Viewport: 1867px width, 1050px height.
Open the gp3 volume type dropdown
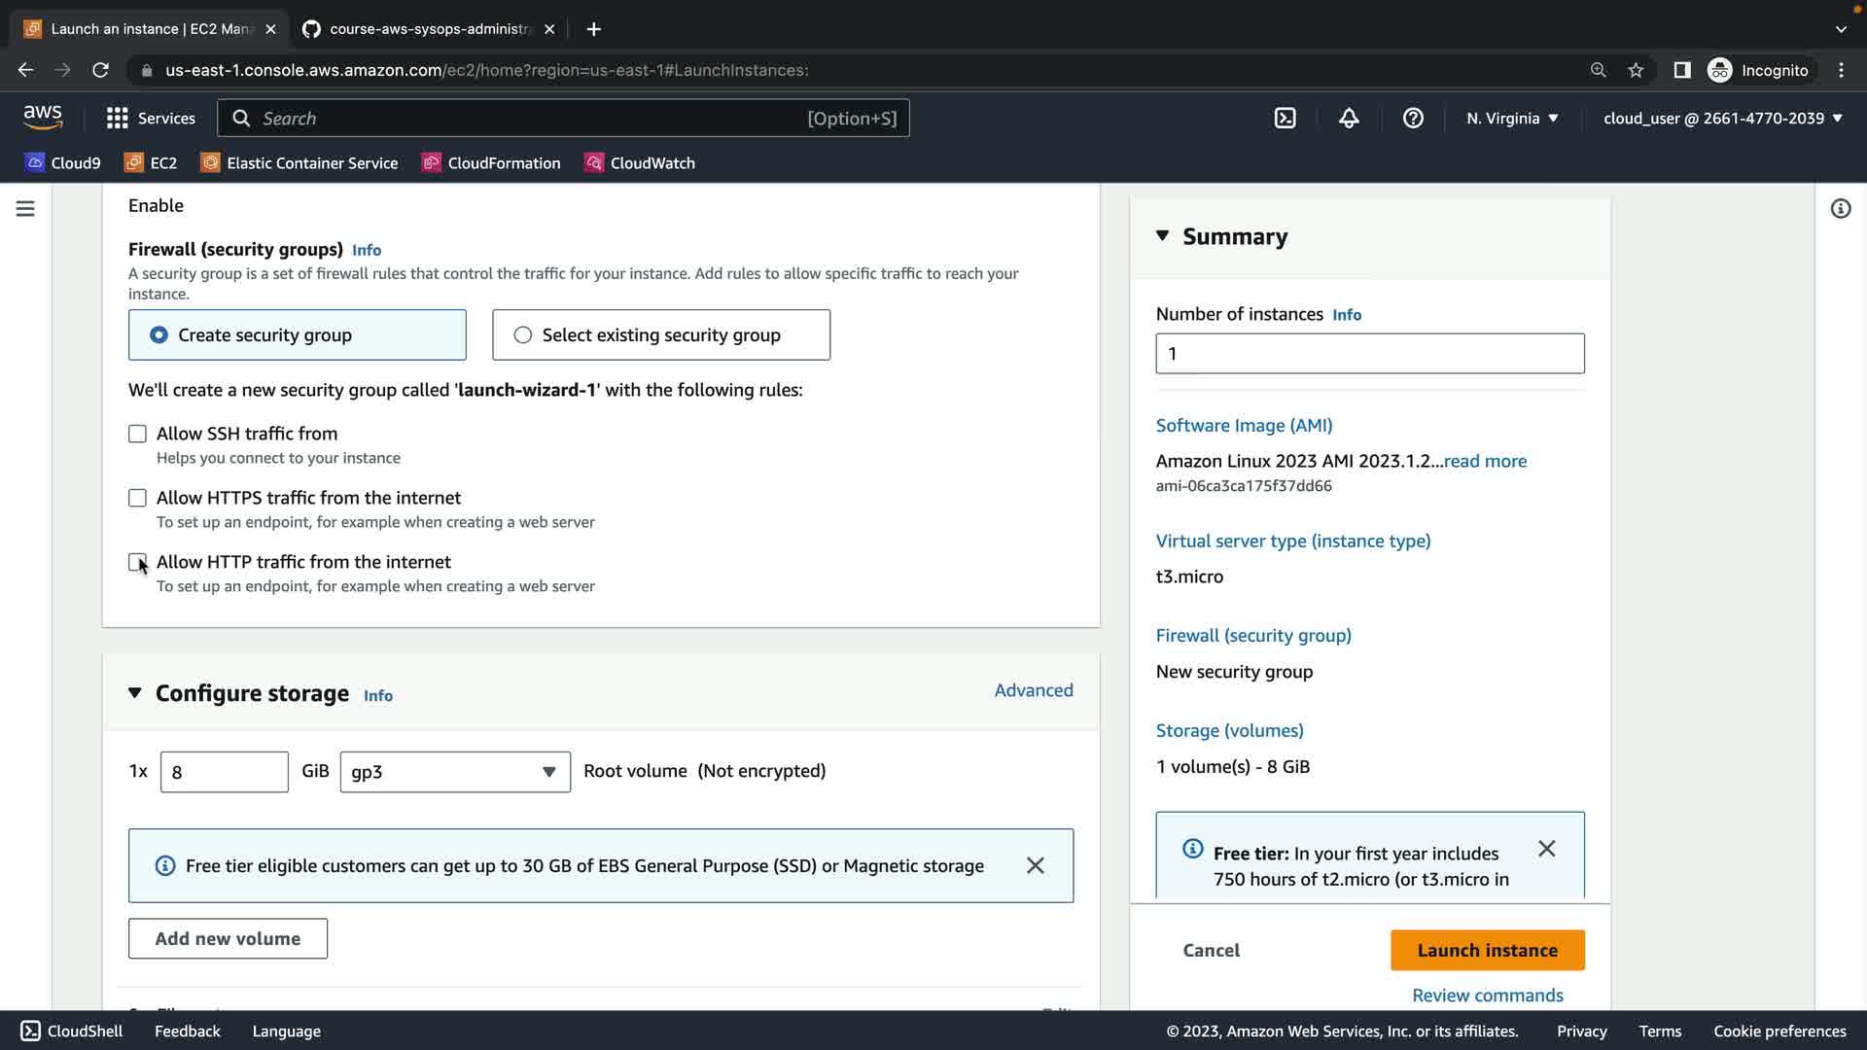[x=454, y=772]
